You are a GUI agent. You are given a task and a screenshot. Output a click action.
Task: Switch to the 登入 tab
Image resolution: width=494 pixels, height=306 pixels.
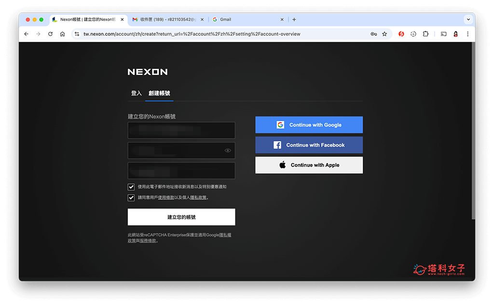137,93
